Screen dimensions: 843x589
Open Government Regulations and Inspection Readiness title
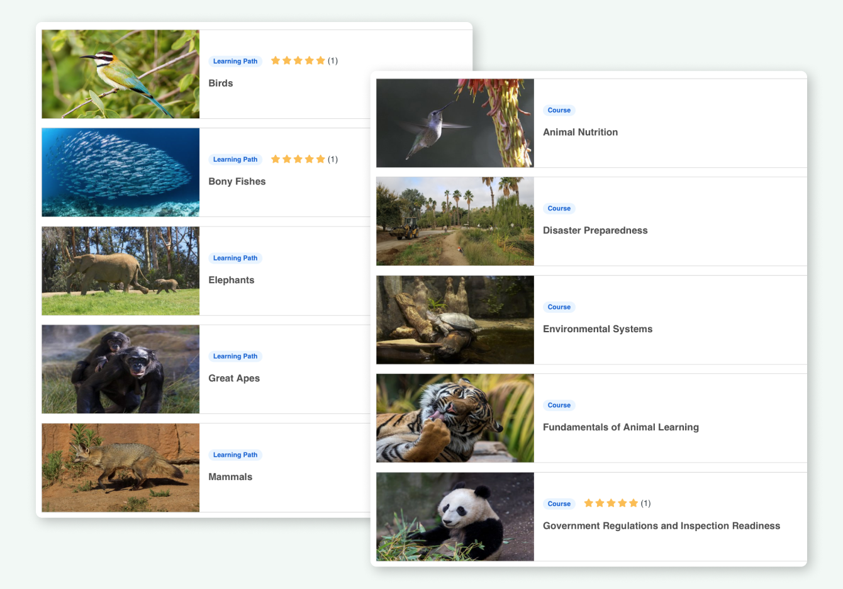(661, 526)
